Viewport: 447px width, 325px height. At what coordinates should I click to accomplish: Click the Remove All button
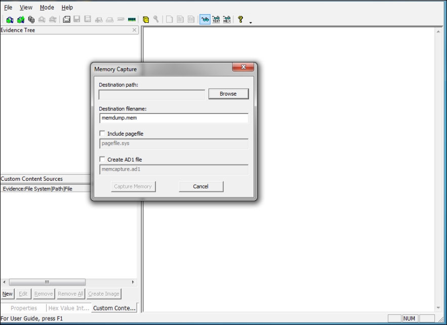pyautogui.click(x=70, y=294)
